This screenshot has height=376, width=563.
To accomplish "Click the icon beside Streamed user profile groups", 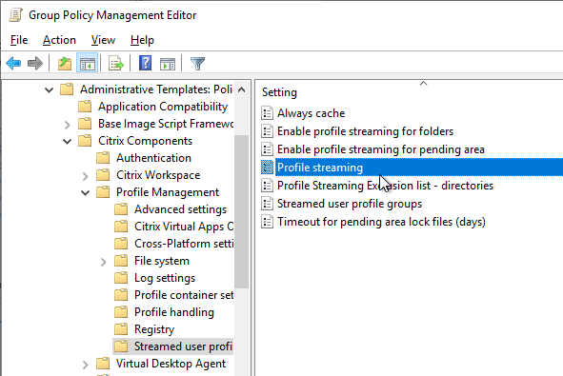I will coord(267,204).
